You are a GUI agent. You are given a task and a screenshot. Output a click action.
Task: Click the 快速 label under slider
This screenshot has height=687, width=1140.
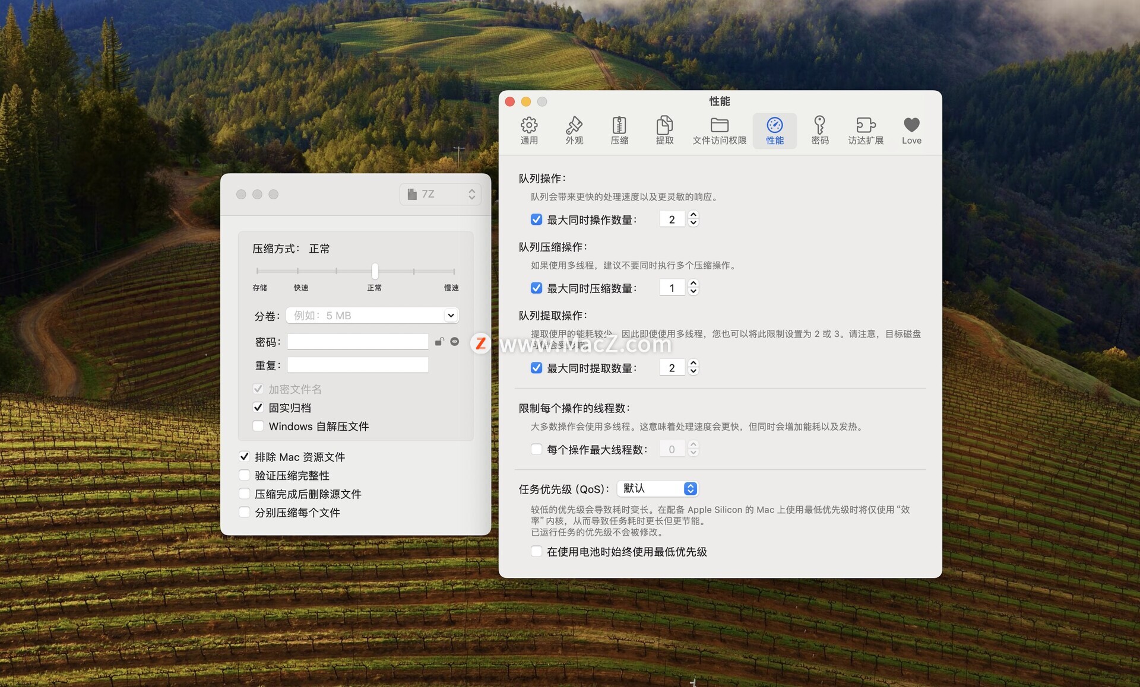click(x=301, y=288)
